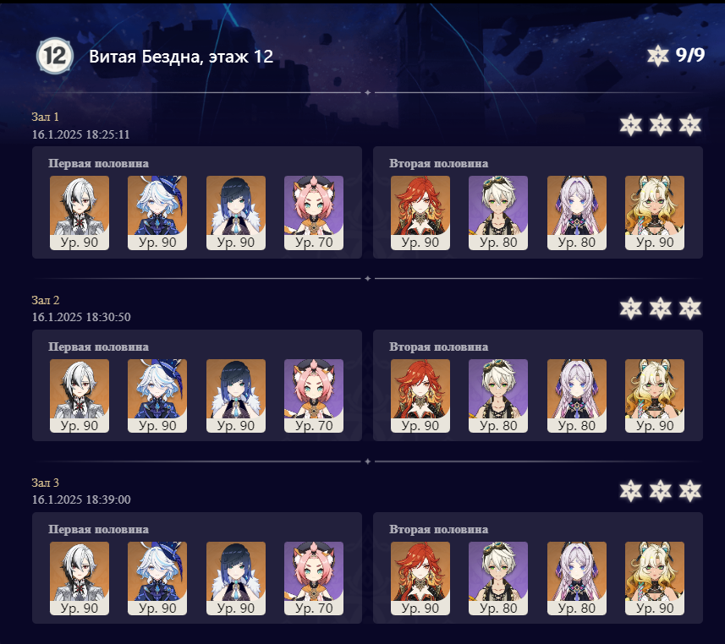Click pink-haired level 70 character in Зал 3
Image resolution: width=725 pixels, height=644 pixels.
click(314, 578)
